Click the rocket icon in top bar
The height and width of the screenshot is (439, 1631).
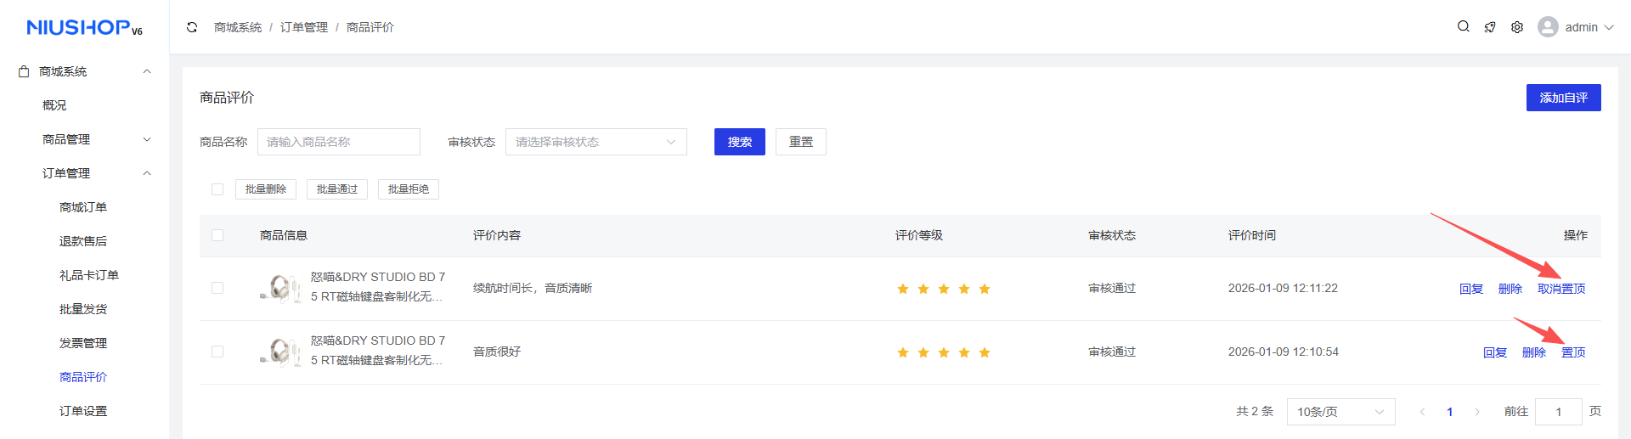[x=1490, y=27]
